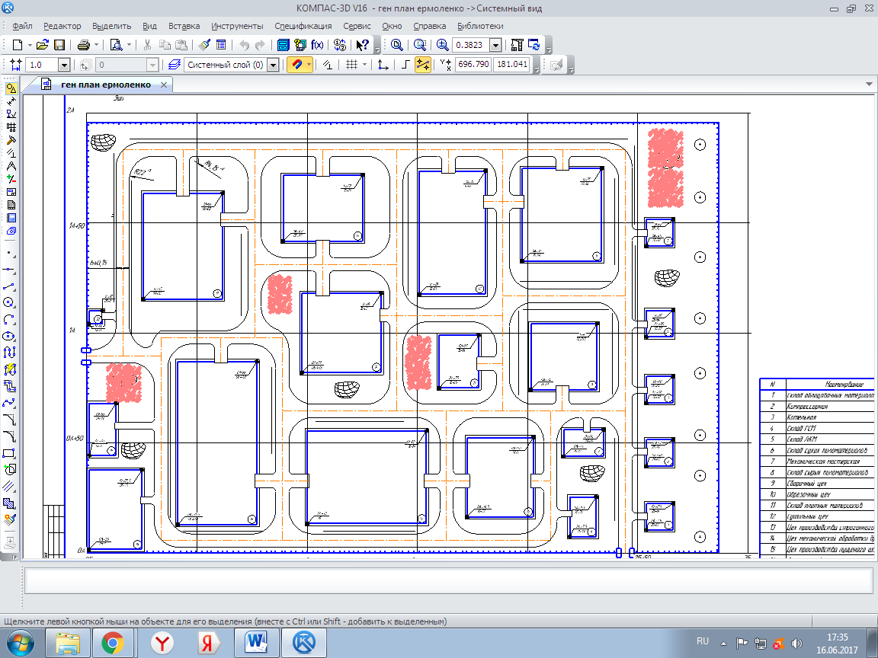Image resolution: width=878 pixels, height=658 pixels.
Task: Open the zoom scale 0.3823 dropdown
Action: coord(495,45)
